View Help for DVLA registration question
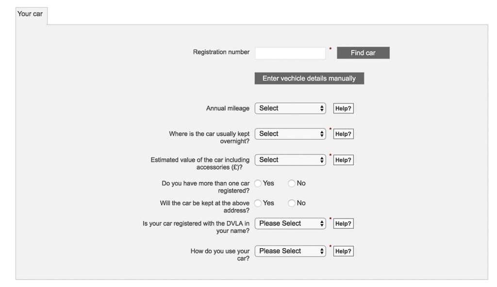Screen dimensions: 497x287 pos(343,224)
